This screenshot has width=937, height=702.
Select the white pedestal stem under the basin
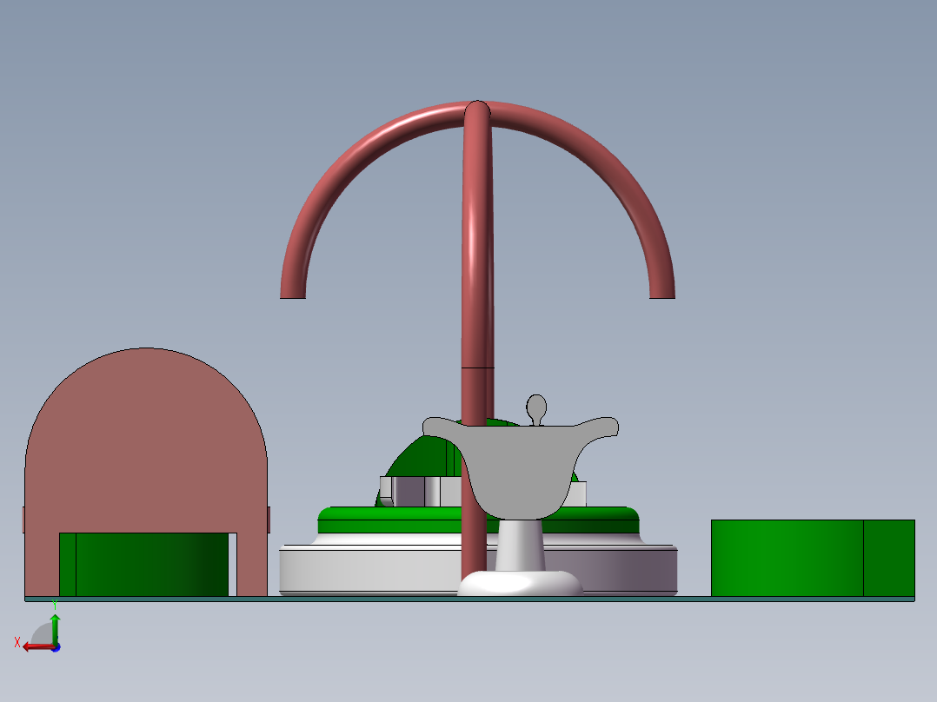(520, 545)
